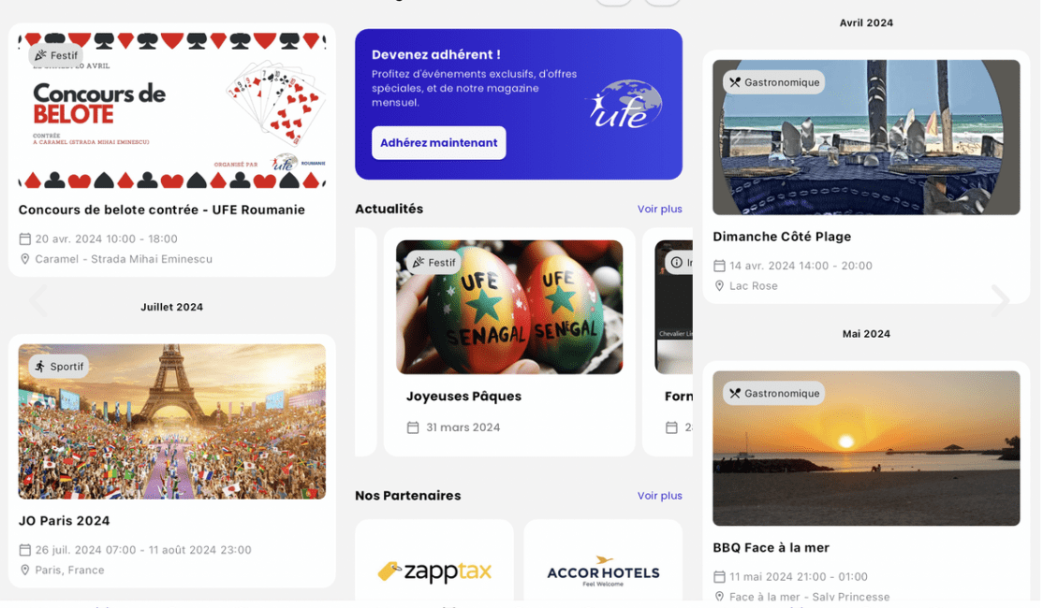Click the calendar icon next to 20 avr. 2024

click(25, 239)
